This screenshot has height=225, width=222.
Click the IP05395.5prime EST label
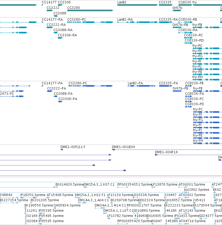coord(51,211)
